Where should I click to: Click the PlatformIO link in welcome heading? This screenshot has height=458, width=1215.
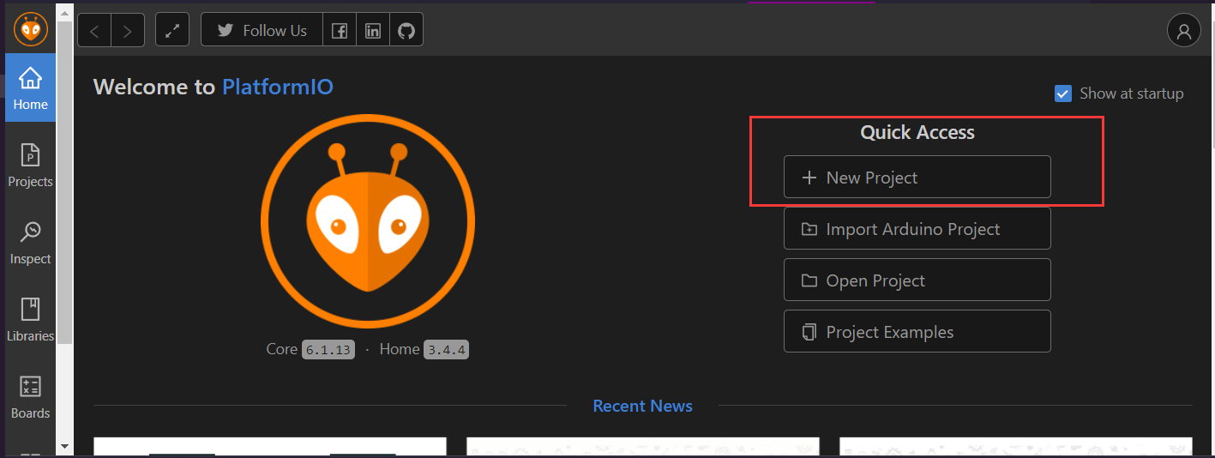278,87
